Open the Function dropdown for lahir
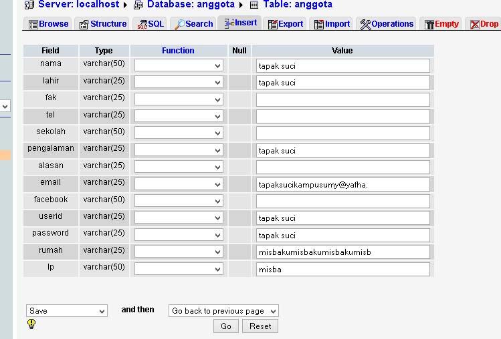501x339 pixels. [179, 83]
